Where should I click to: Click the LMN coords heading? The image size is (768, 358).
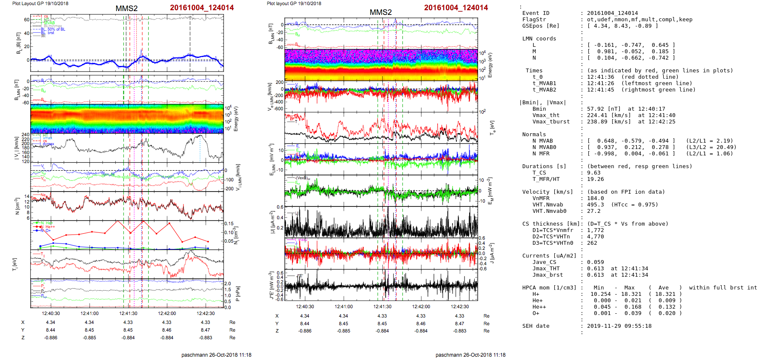tap(539, 39)
